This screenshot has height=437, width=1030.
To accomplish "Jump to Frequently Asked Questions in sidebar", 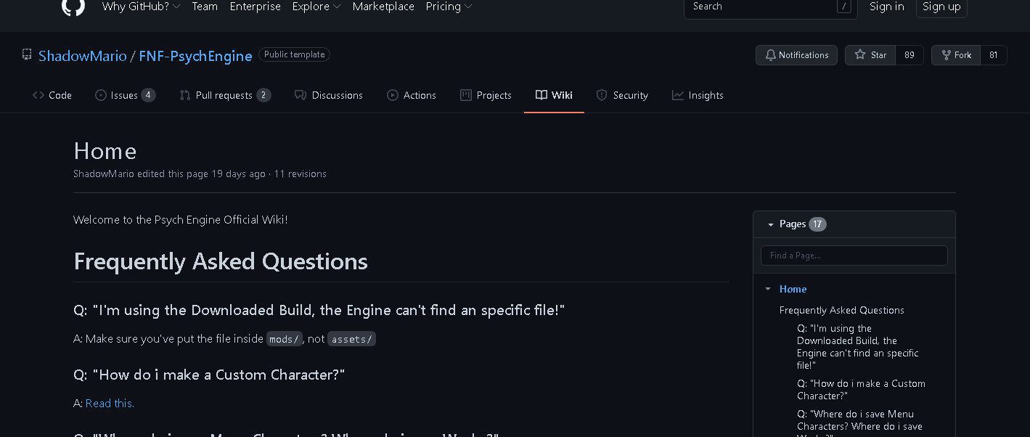I will tap(842, 310).
